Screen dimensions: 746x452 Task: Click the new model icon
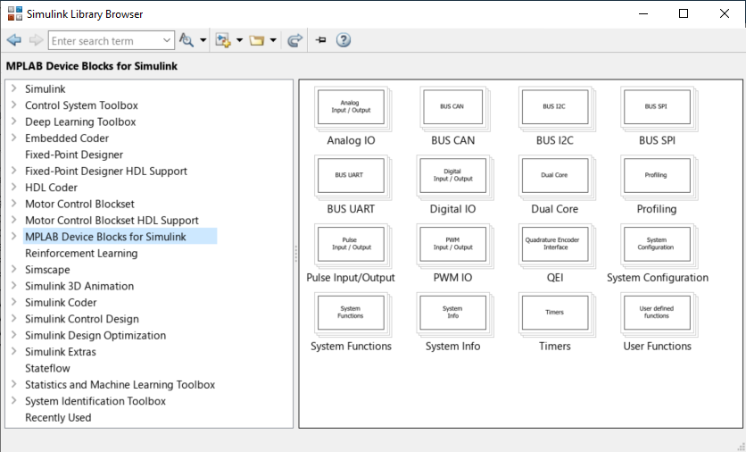222,40
